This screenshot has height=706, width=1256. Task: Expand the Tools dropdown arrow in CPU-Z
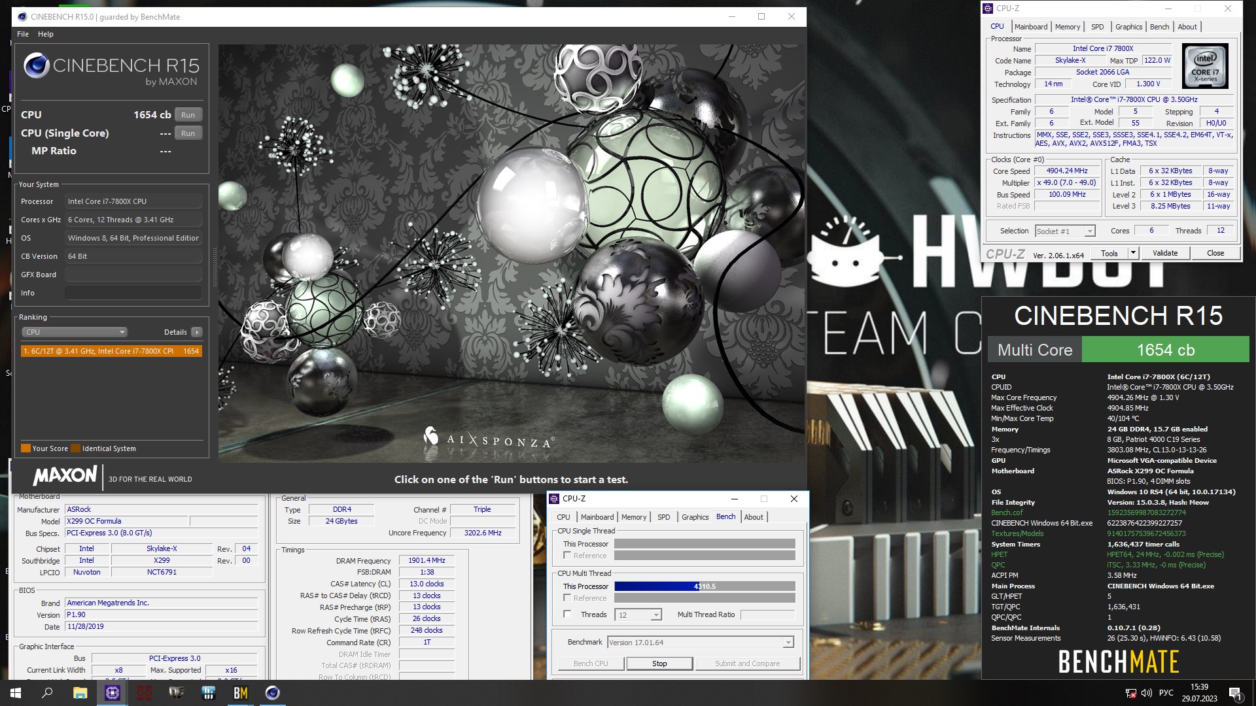coord(1133,253)
